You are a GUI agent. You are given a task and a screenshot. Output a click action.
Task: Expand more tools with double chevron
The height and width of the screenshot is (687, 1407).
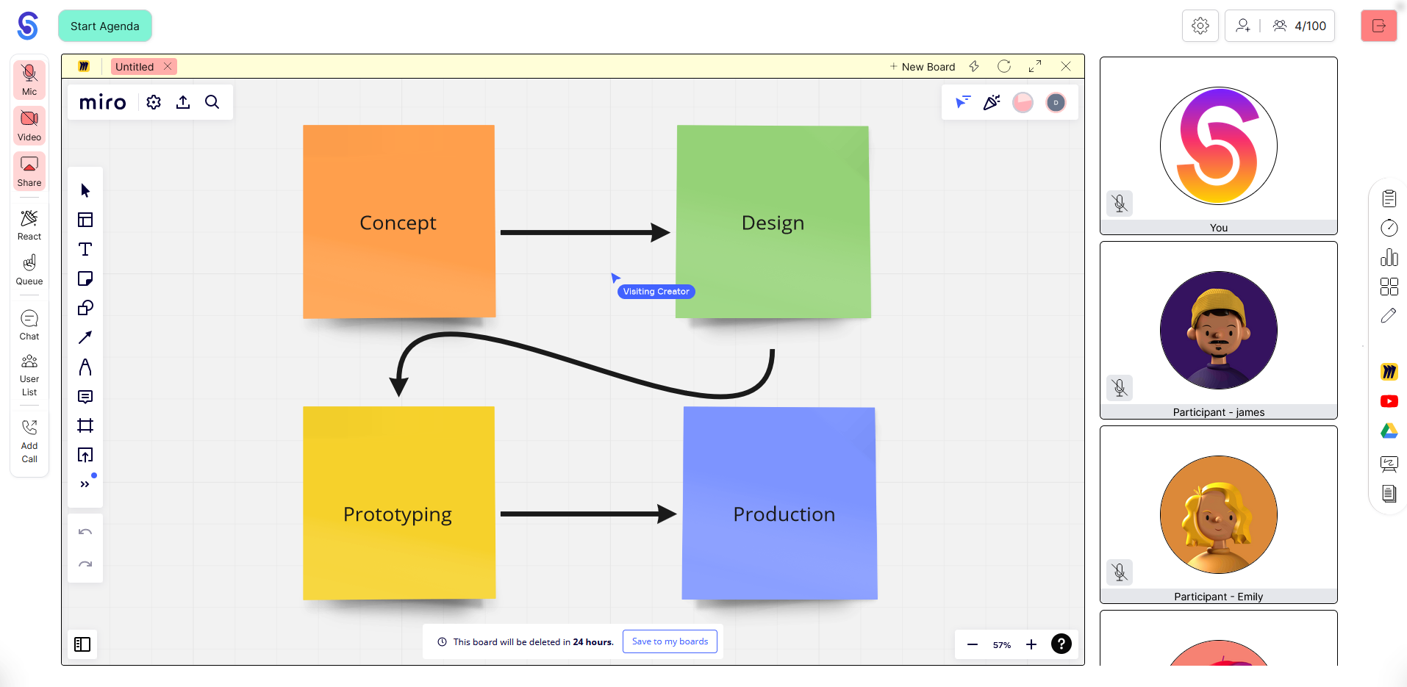[85, 484]
